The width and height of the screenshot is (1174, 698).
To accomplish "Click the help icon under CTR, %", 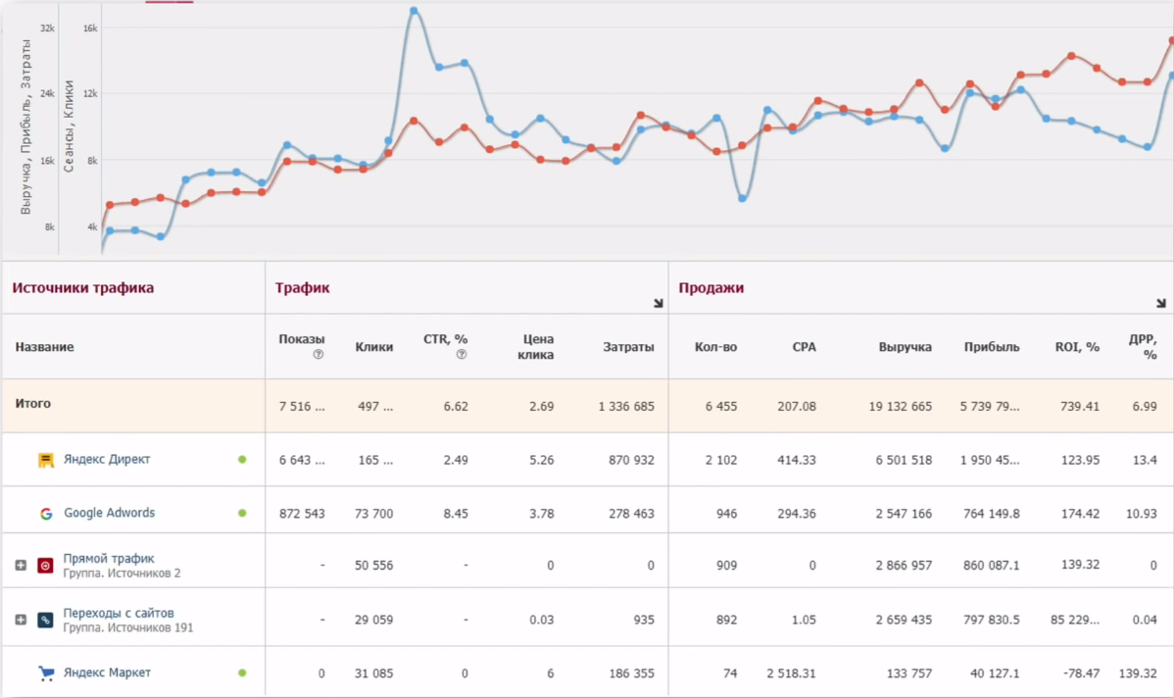I will tap(461, 355).
